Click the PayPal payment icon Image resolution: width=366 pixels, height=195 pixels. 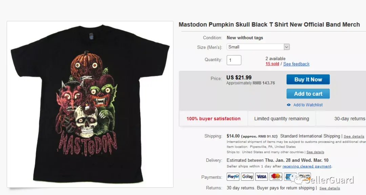[x=233, y=177]
